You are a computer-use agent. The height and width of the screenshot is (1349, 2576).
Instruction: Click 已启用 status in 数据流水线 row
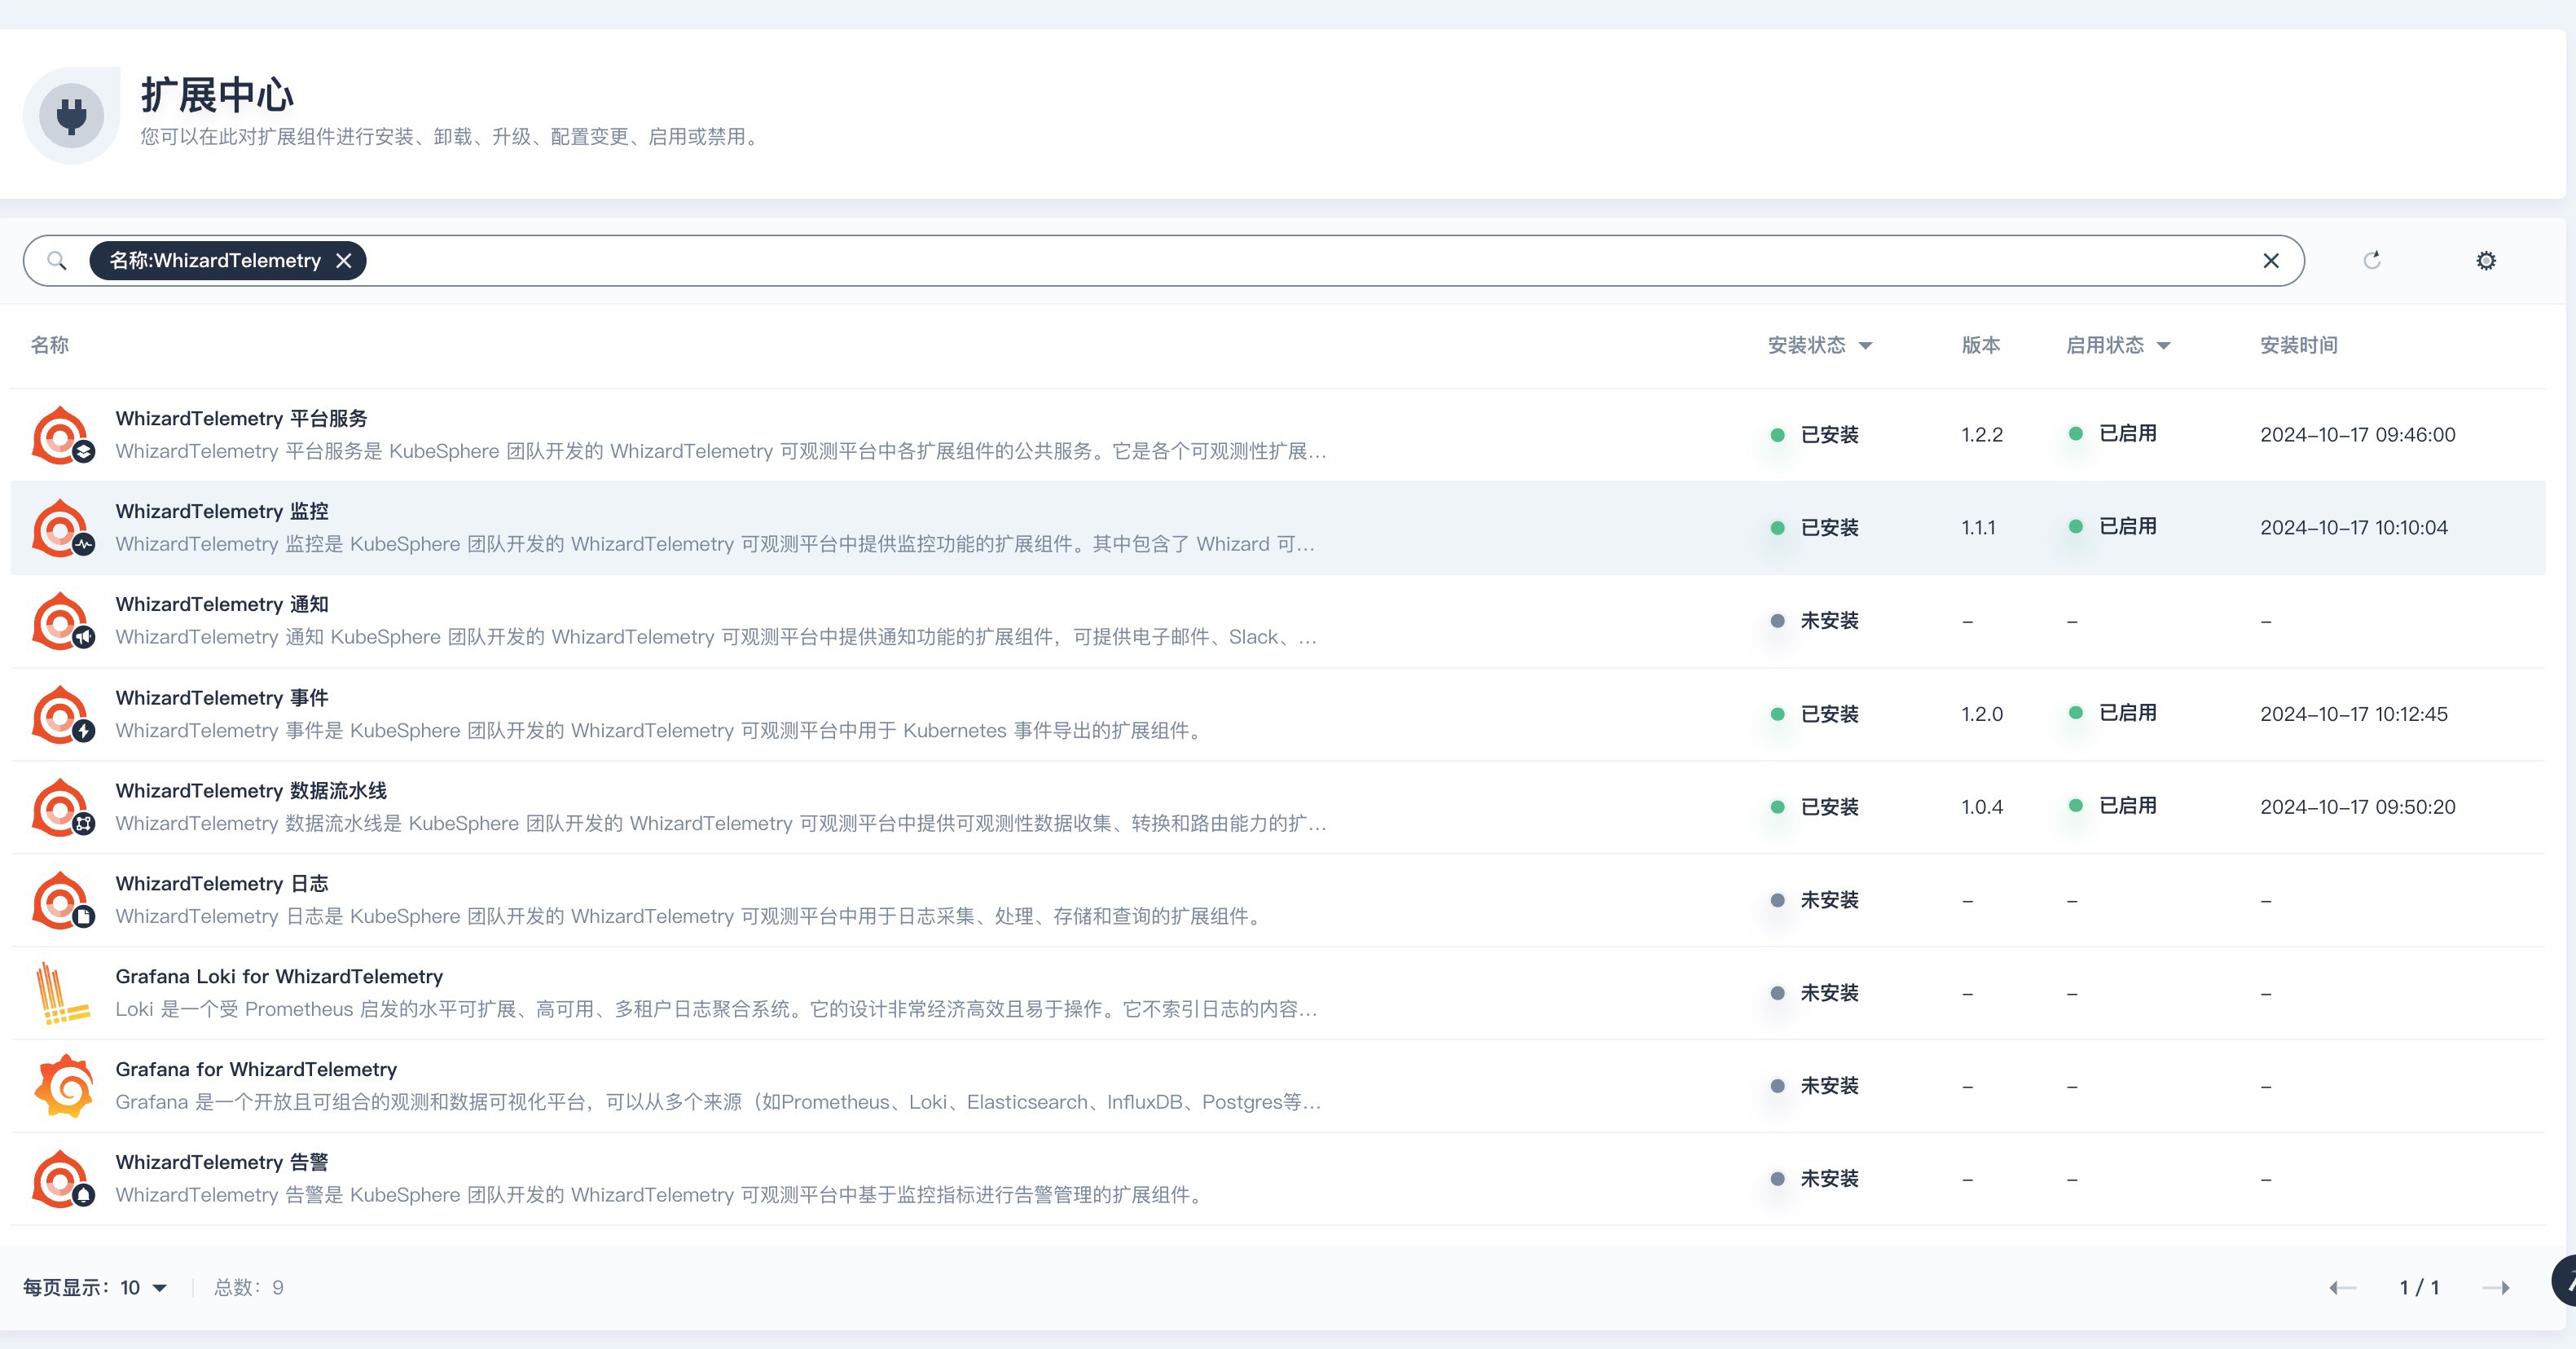point(2112,806)
